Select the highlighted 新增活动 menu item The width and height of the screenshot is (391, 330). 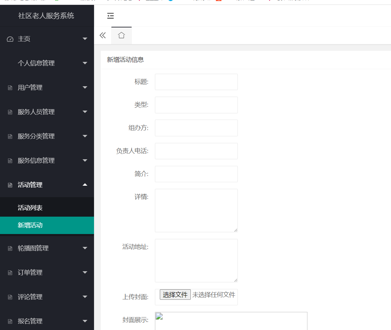(x=30, y=225)
